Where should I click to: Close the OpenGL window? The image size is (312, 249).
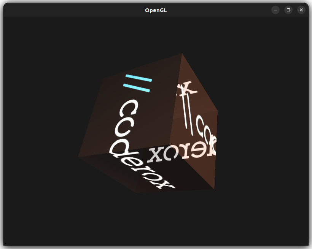[x=301, y=10]
